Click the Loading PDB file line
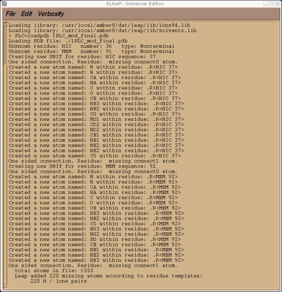The width and height of the screenshot is (282, 292). (x=68, y=41)
